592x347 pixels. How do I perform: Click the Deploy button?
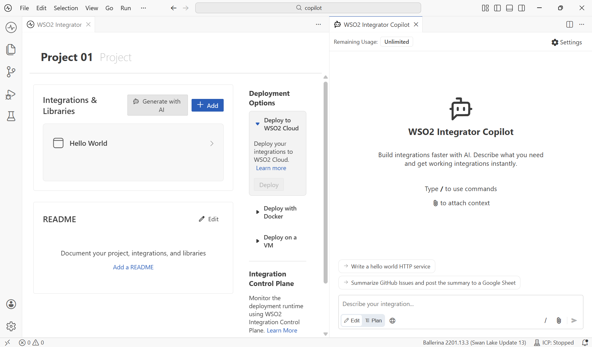click(x=269, y=185)
